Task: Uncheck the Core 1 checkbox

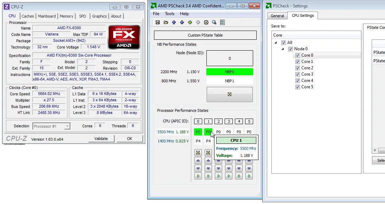Action: 297,62
